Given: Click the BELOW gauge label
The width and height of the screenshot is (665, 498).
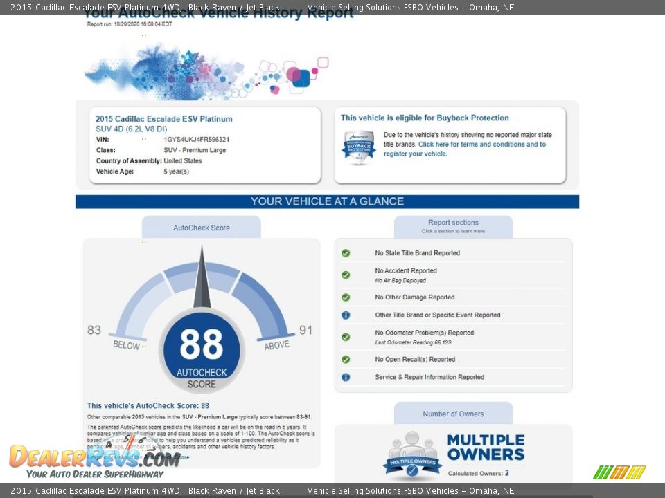Looking at the screenshot, I should point(126,345).
